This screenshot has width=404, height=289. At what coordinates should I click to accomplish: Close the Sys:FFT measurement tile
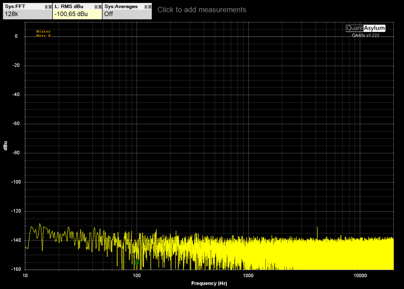point(50,7)
